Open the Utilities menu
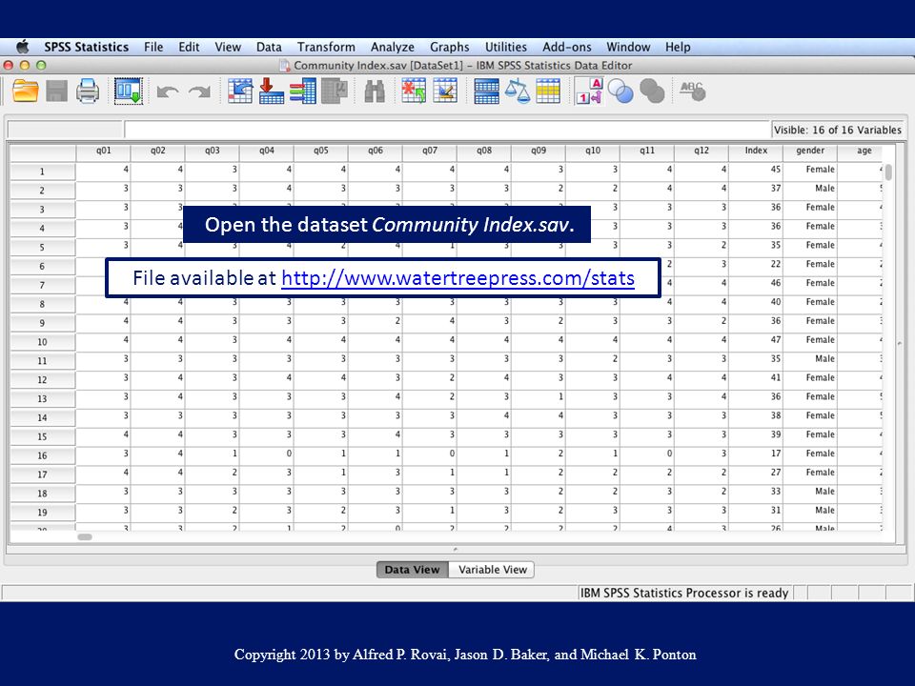915x686 pixels. coord(505,47)
